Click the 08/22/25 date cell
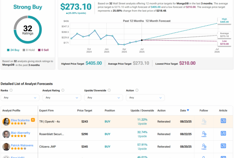Viewport: 234px width, 158px height. pos(186,134)
